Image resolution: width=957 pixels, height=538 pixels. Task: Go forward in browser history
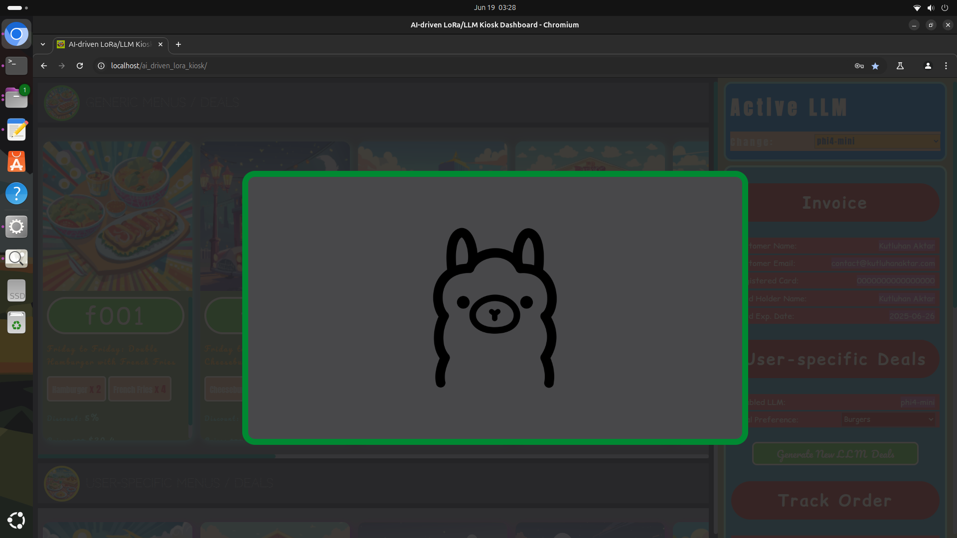tap(62, 66)
